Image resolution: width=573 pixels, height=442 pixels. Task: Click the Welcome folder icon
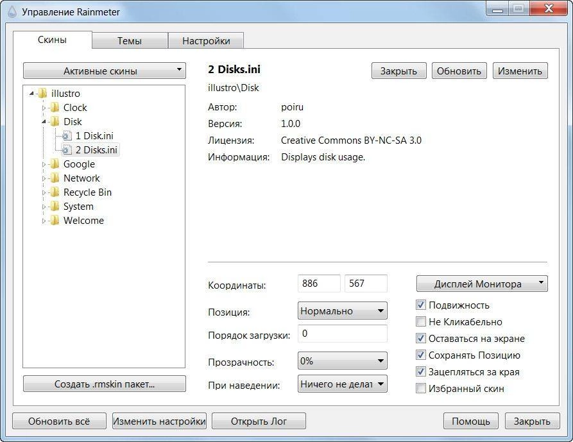coord(55,221)
